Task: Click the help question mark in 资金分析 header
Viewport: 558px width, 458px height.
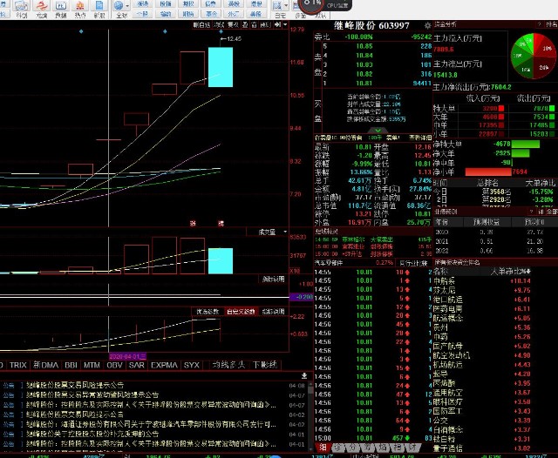Action: [x=540, y=24]
